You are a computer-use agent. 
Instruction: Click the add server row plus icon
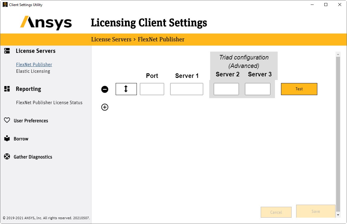105,107
